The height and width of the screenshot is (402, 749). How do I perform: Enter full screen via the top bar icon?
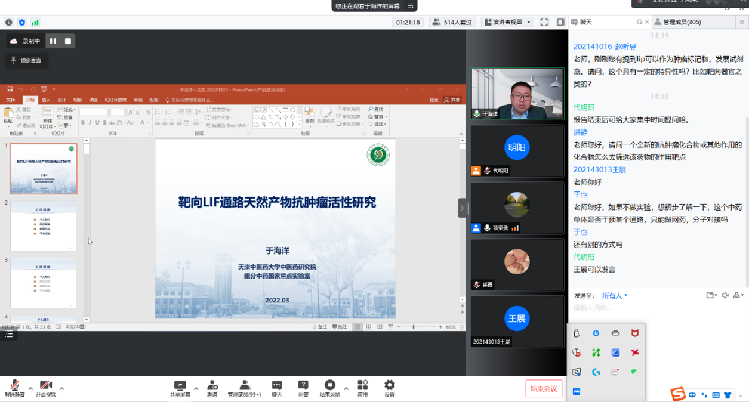coord(544,22)
